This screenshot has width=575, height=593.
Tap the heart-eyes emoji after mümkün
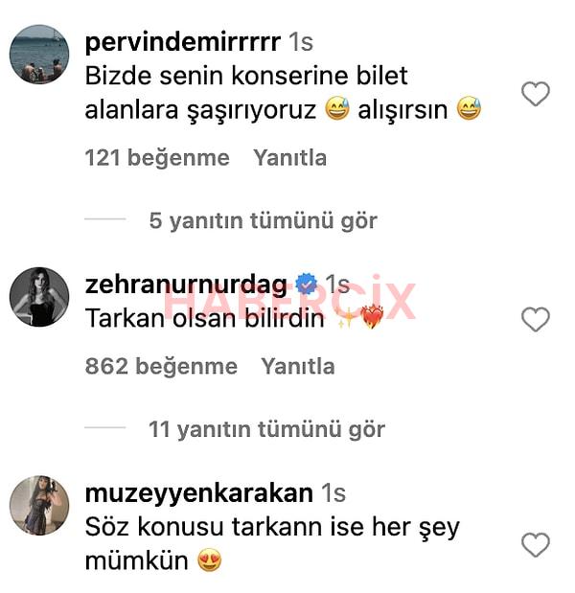click(x=210, y=560)
